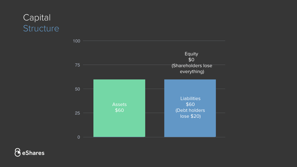Click the '$0' equity value

point(191,60)
